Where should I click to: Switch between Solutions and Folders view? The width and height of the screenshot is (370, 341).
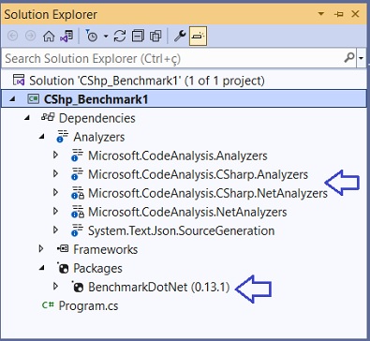coord(67,37)
